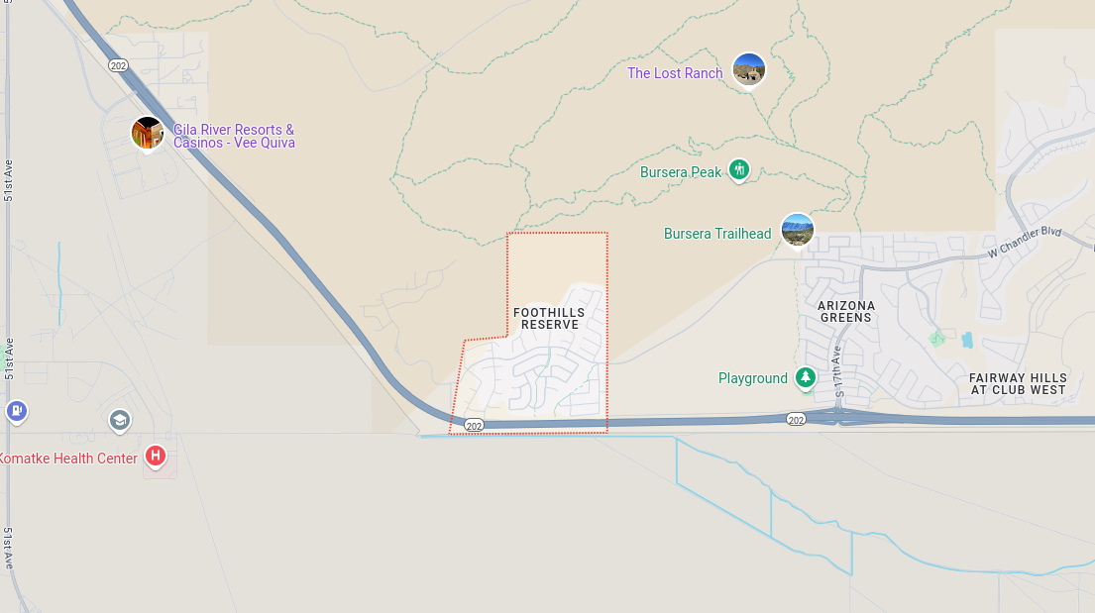Viewport: 1095px width, 613px height.
Task: Click the Bursera Trailhead photo marker
Action: pyautogui.click(x=798, y=231)
